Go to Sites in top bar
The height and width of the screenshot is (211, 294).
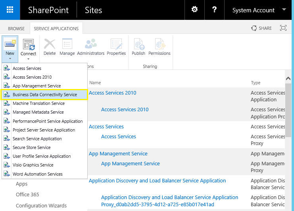point(93,10)
